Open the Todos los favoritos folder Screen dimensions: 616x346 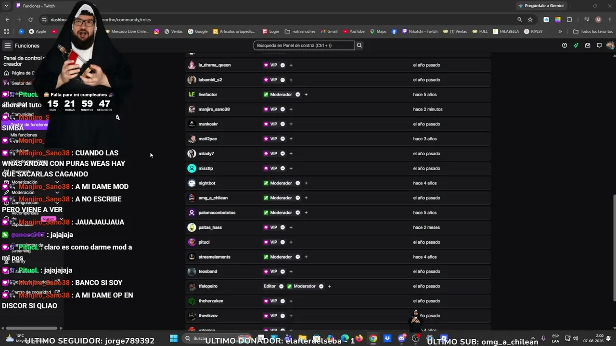[593, 32]
